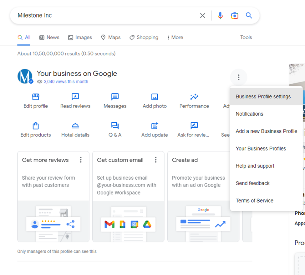
Task: Expand the More search filters menu
Action: (175, 37)
